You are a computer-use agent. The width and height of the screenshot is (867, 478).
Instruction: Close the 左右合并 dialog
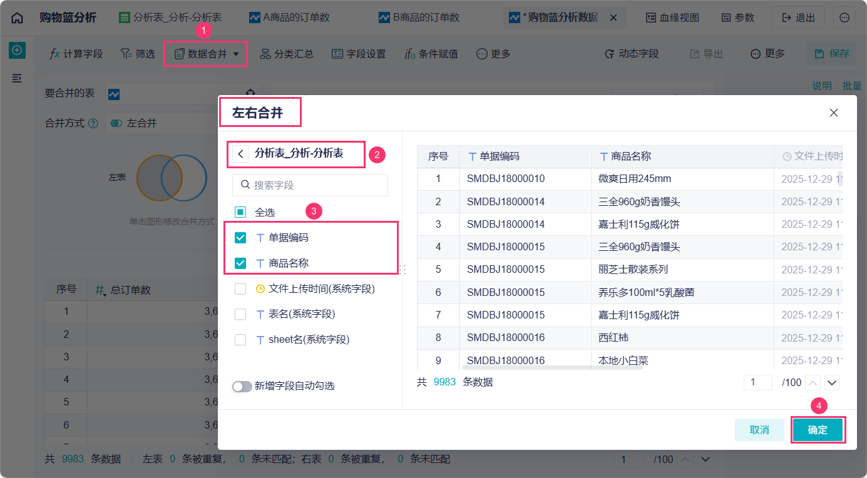pos(834,113)
